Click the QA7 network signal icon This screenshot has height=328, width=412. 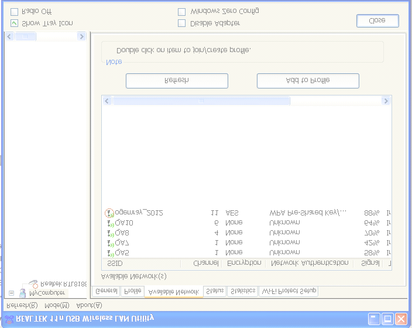pos(111,243)
